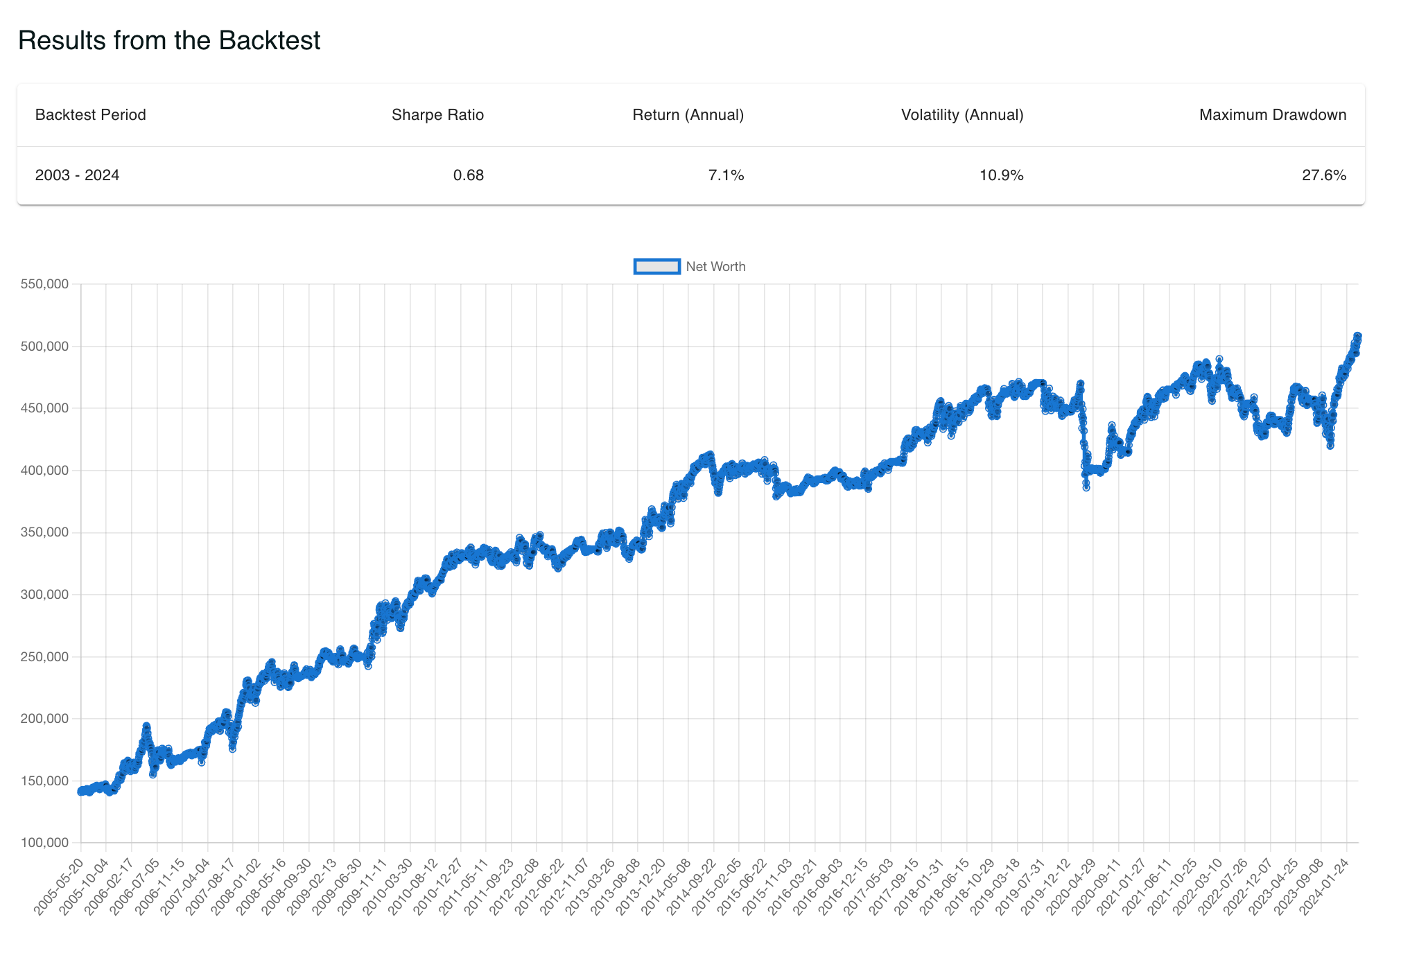This screenshot has height=969, width=1410.
Task: Click the Volatility (Annual) column header
Action: [962, 115]
